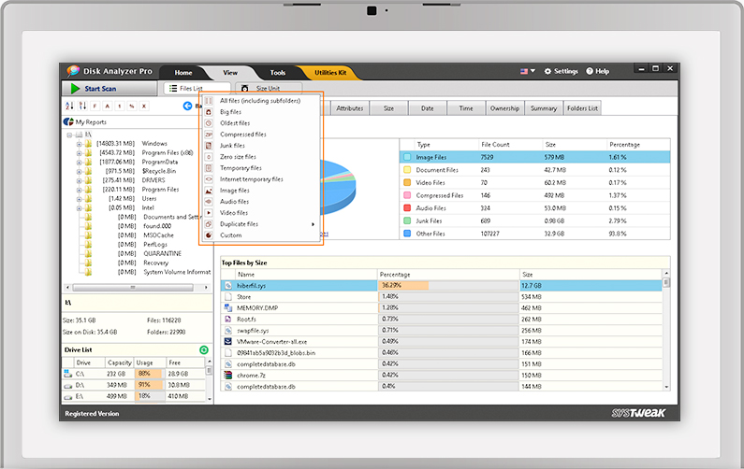Click the Big files menu icon

click(209, 112)
